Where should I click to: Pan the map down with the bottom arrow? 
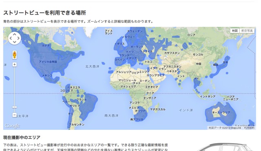15,42
